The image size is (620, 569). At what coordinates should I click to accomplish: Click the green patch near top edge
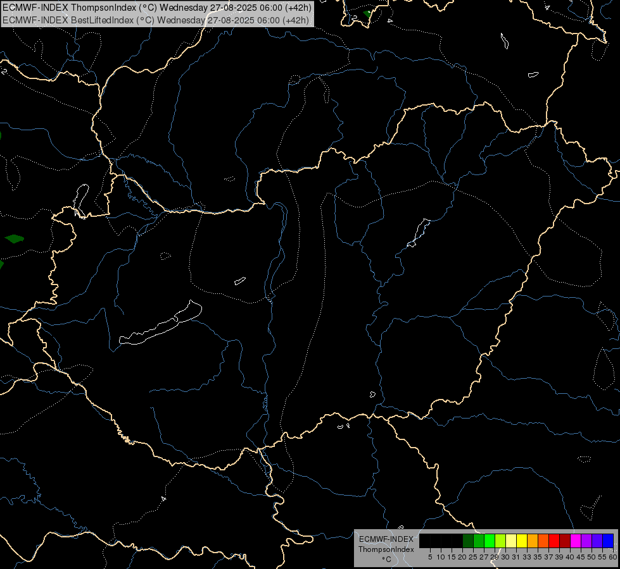(367, 14)
